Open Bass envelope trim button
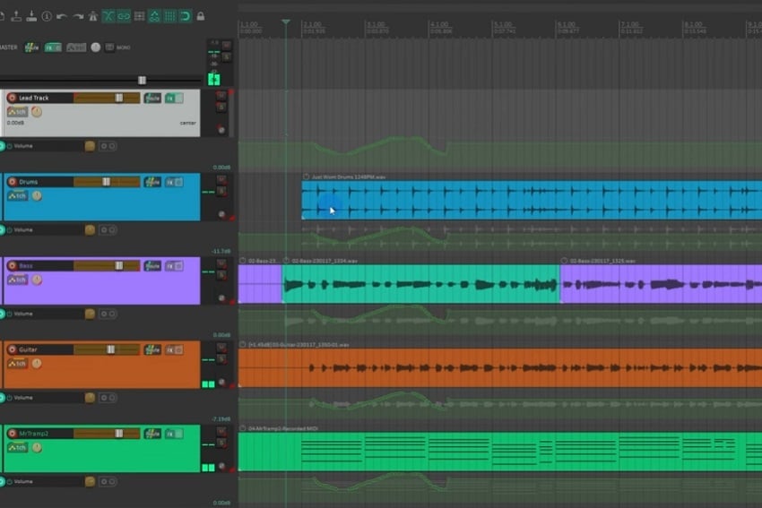 coord(18,280)
